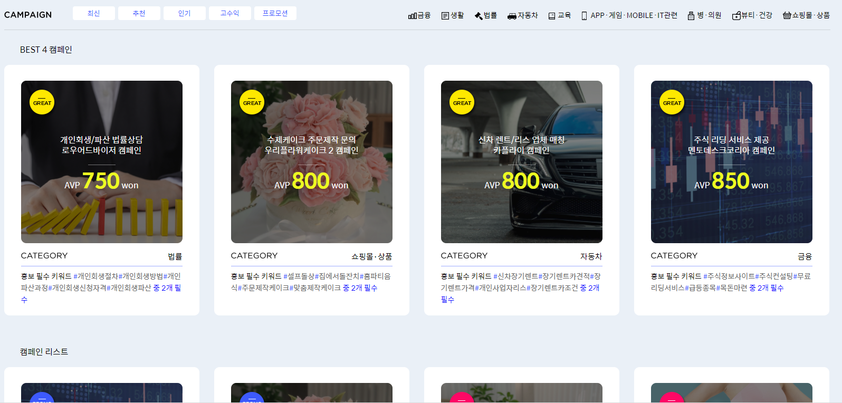Click 쇼핑몰·상품 category value on cake card
Screen dimensions: 842x403
click(x=372, y=256)
